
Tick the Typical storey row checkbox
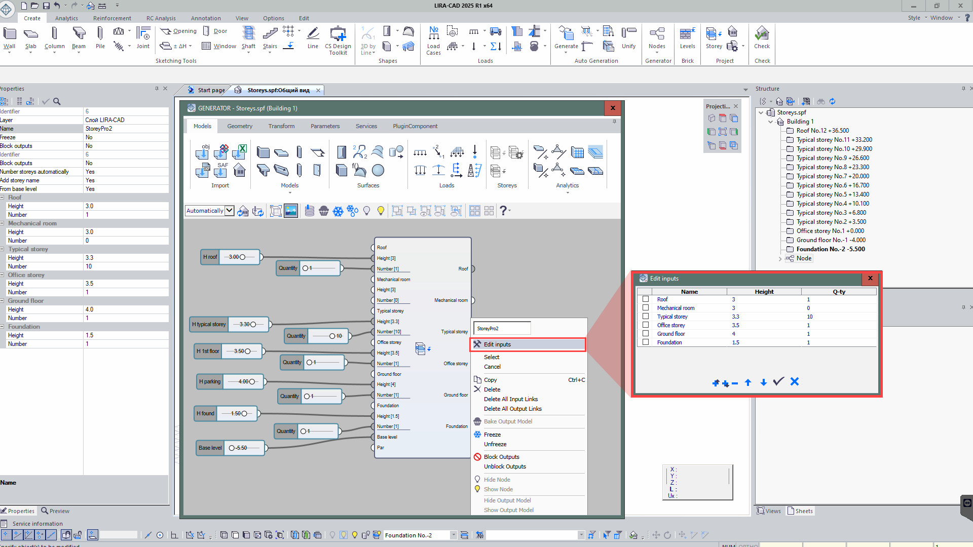click(x=646, y=317)
